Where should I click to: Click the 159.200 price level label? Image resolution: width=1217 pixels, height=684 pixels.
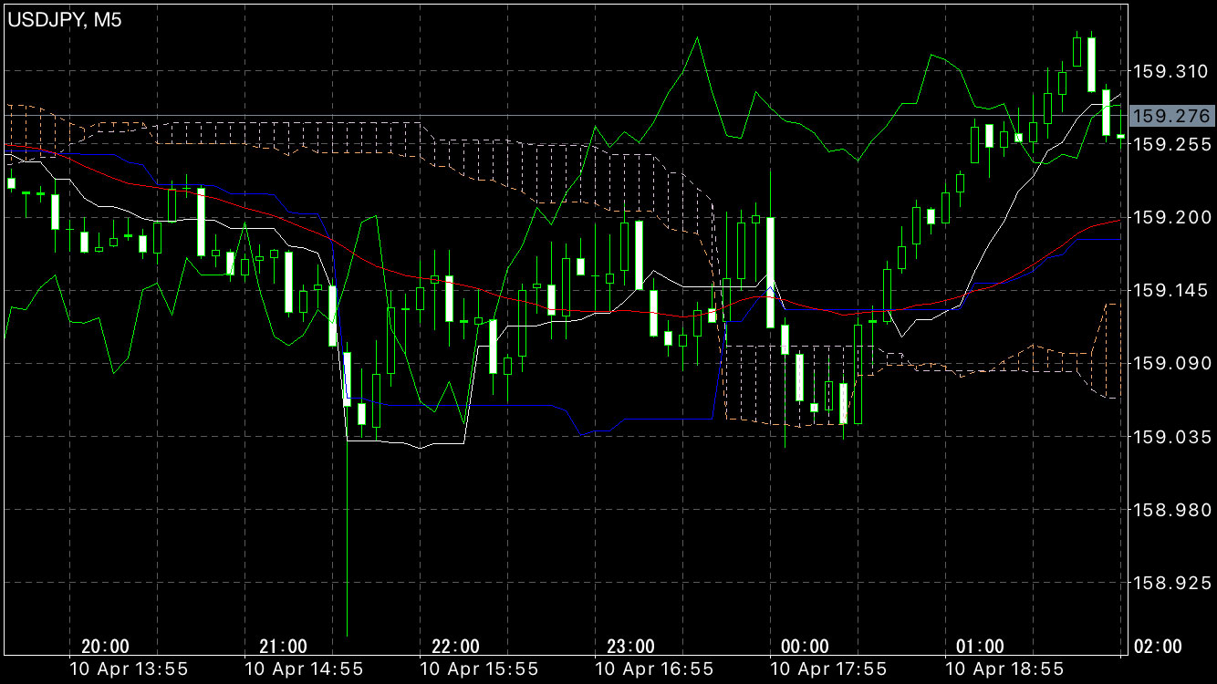1170,217
